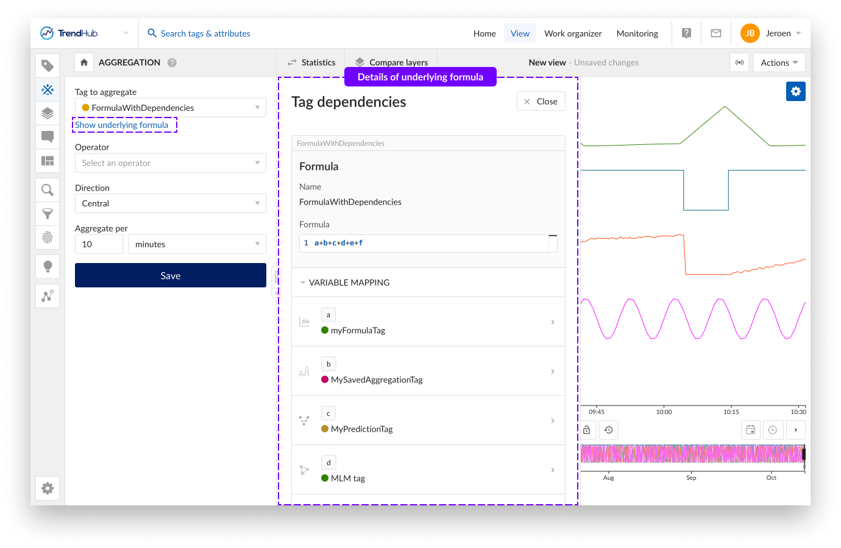The image size is (841, 548).
Task: Expand the myFormulaTag variable row
Action: (x=552, y=322)
